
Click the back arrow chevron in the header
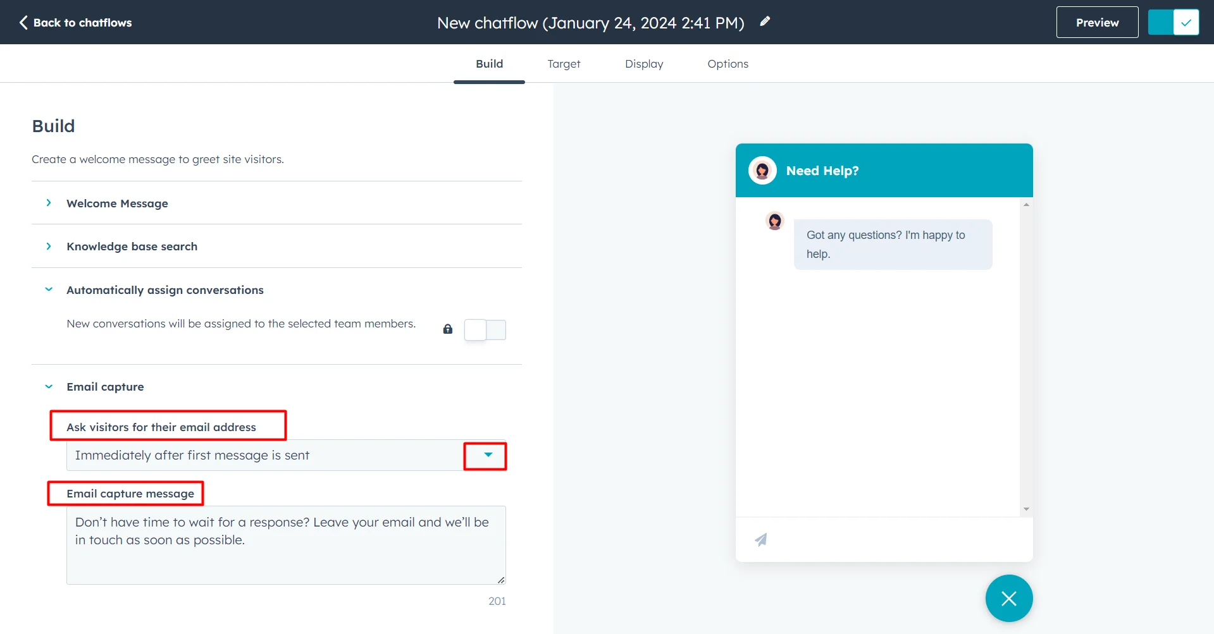pyautogui.click(x=23, y=22)
